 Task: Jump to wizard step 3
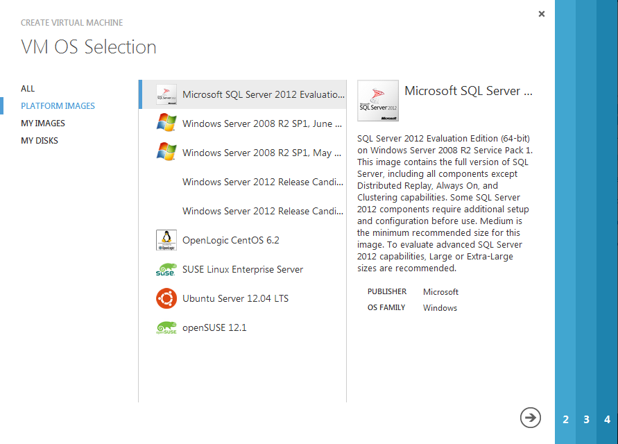[587, 419]
